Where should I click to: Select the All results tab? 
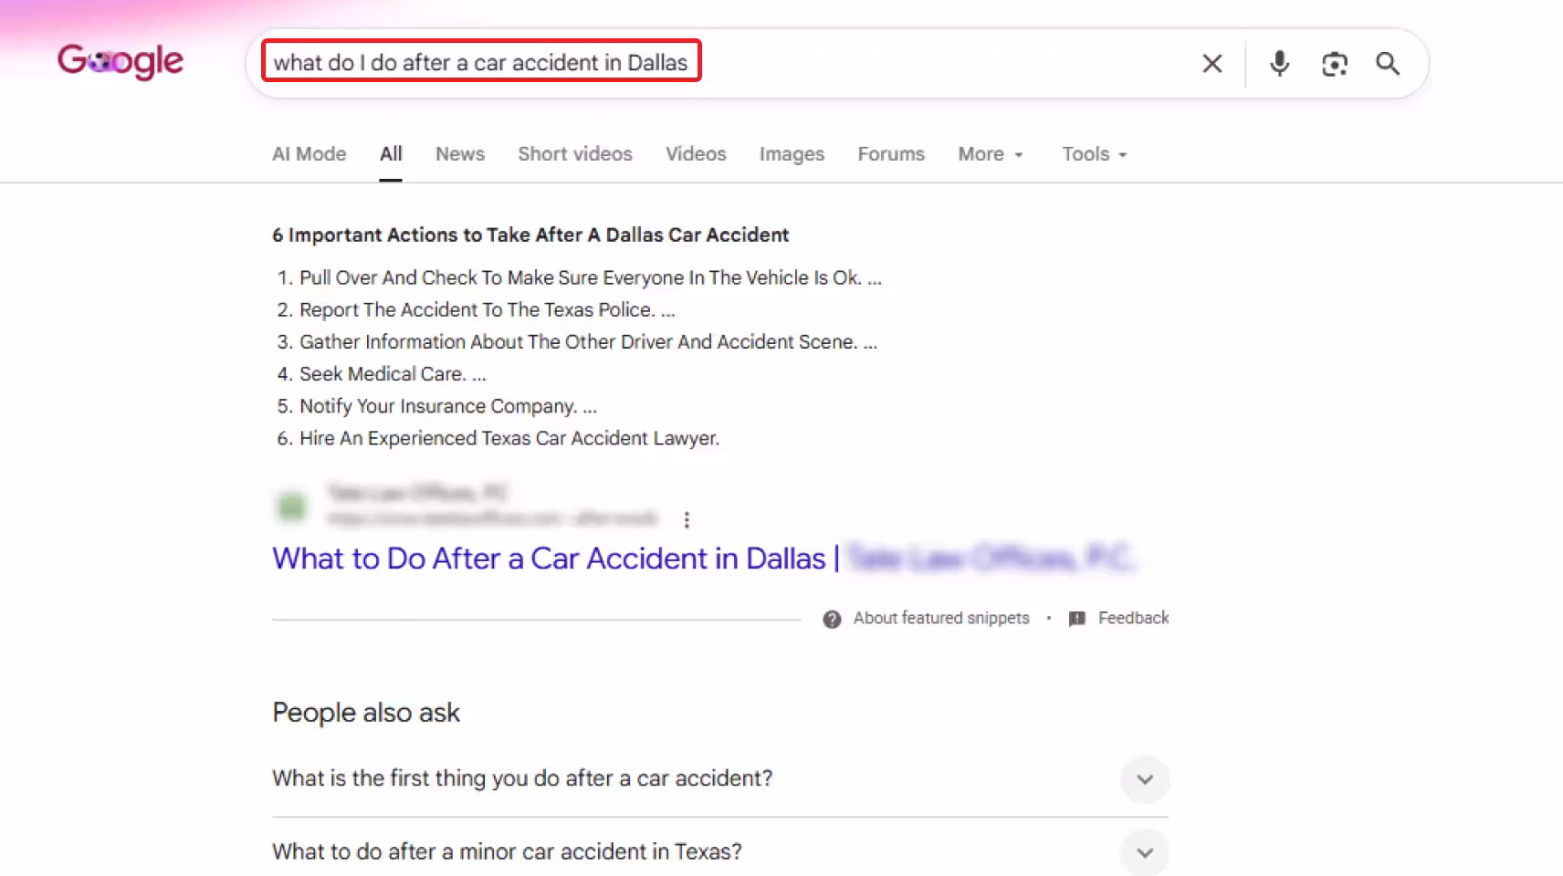[391, 154]
